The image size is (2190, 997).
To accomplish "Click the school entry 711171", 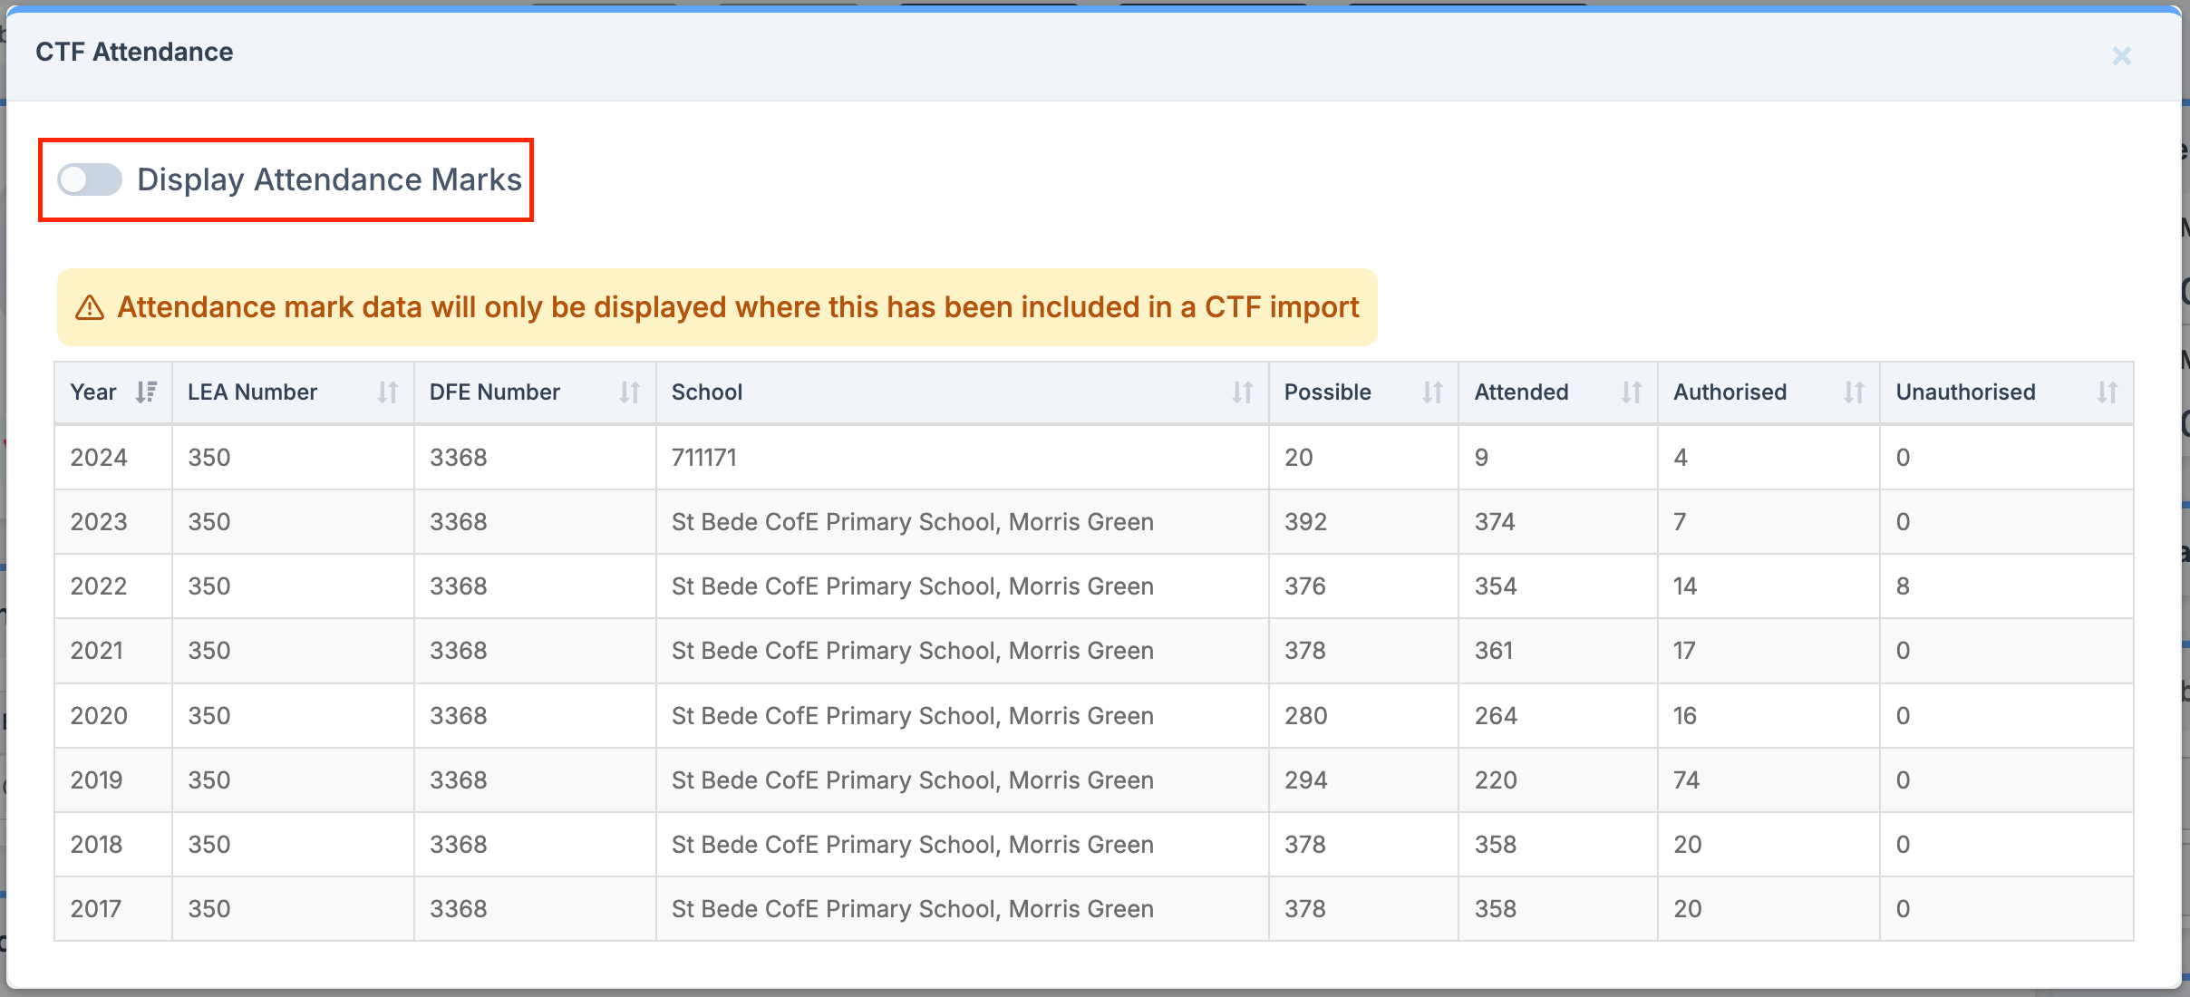I will [703, 457].
